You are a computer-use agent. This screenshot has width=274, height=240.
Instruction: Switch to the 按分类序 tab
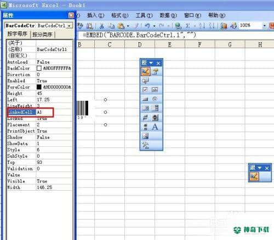[42, 35]
